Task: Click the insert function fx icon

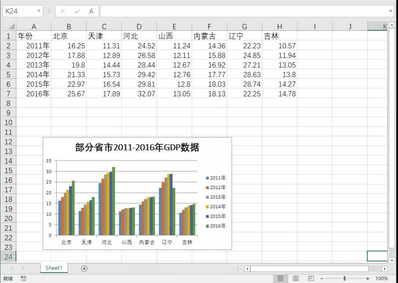Action: click(x=91, y=11)
